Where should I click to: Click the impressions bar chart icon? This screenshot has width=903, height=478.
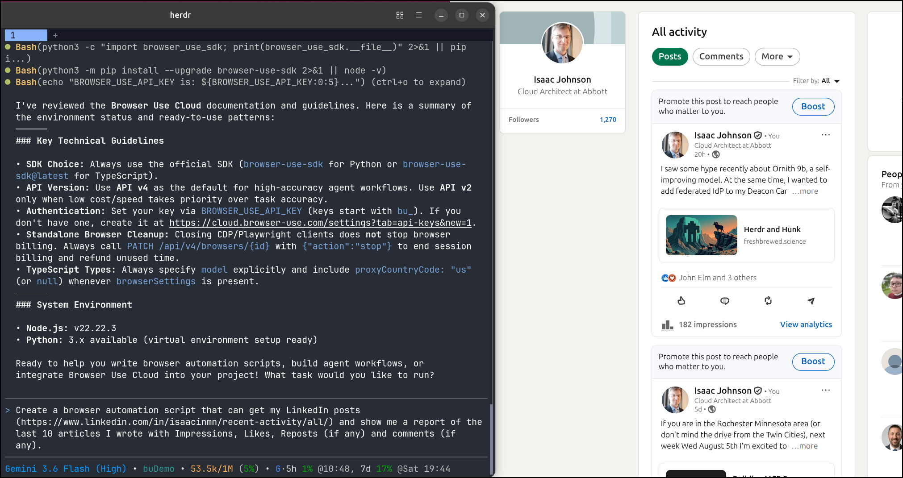click(x=667, y=324)
